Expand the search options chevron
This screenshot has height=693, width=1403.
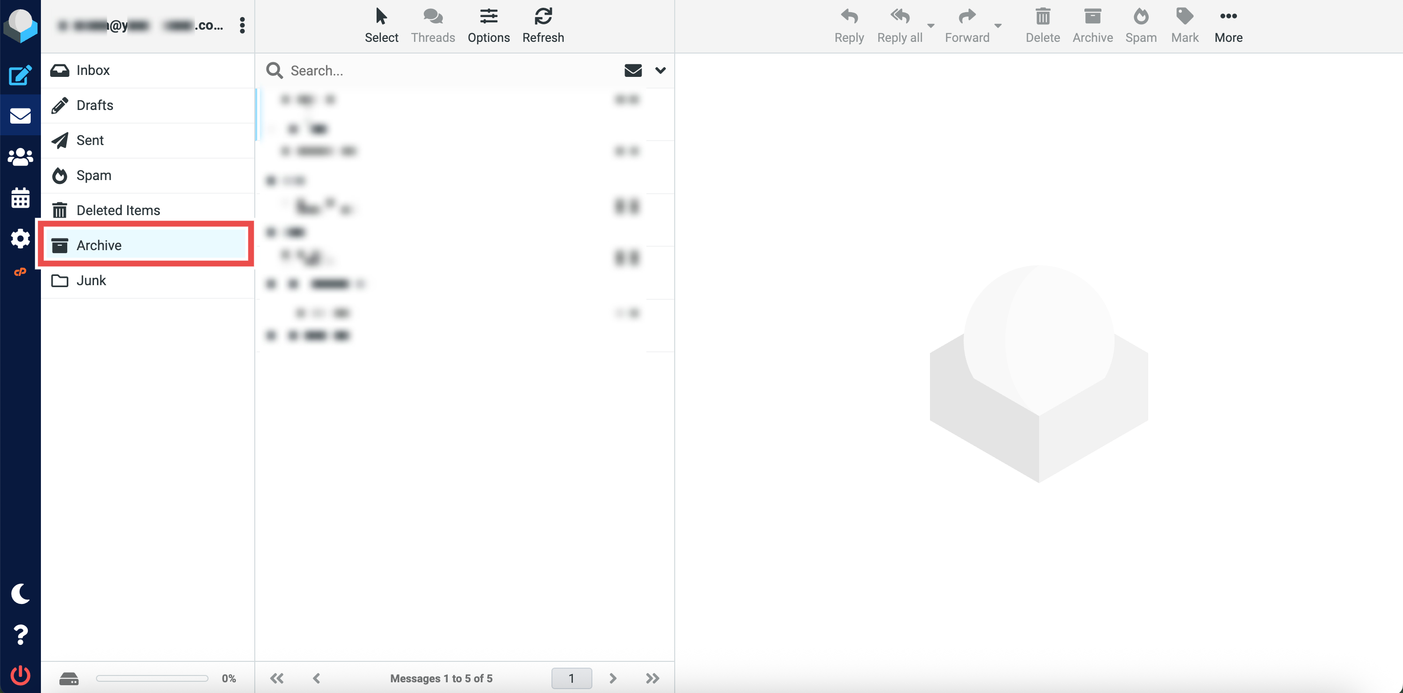660,70
